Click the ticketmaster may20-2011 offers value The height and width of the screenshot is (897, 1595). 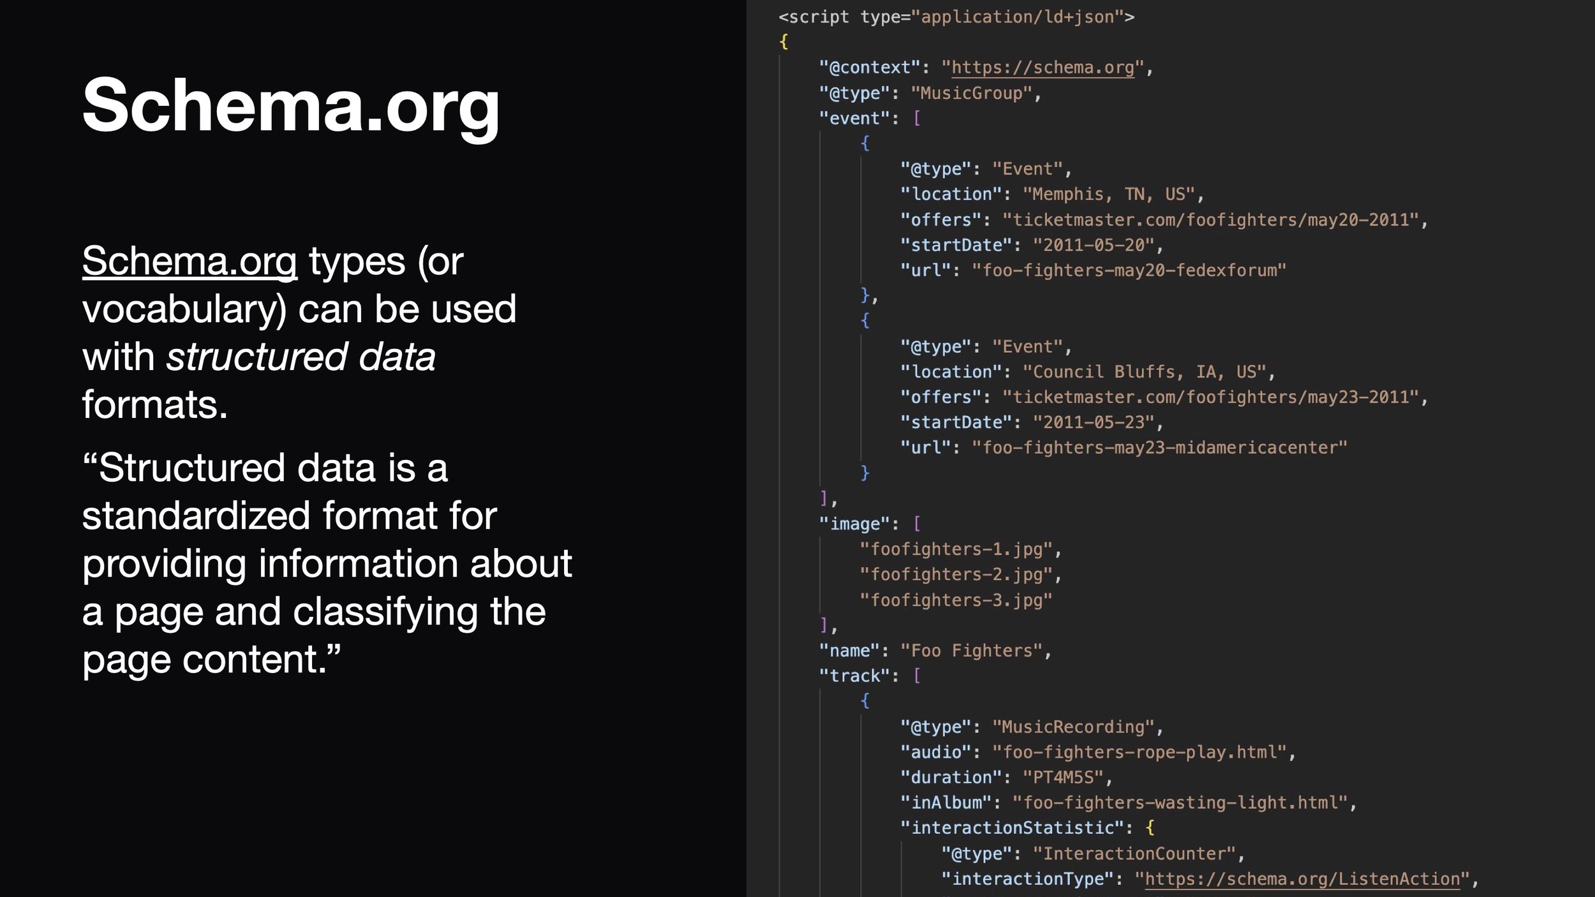coord(1210,220)
